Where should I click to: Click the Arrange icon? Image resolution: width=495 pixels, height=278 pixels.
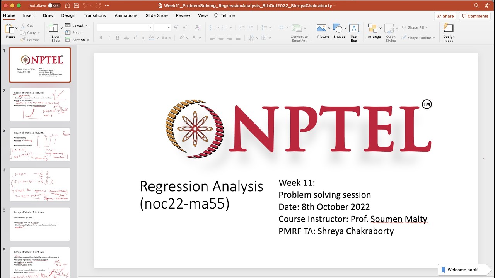point(373,28)
